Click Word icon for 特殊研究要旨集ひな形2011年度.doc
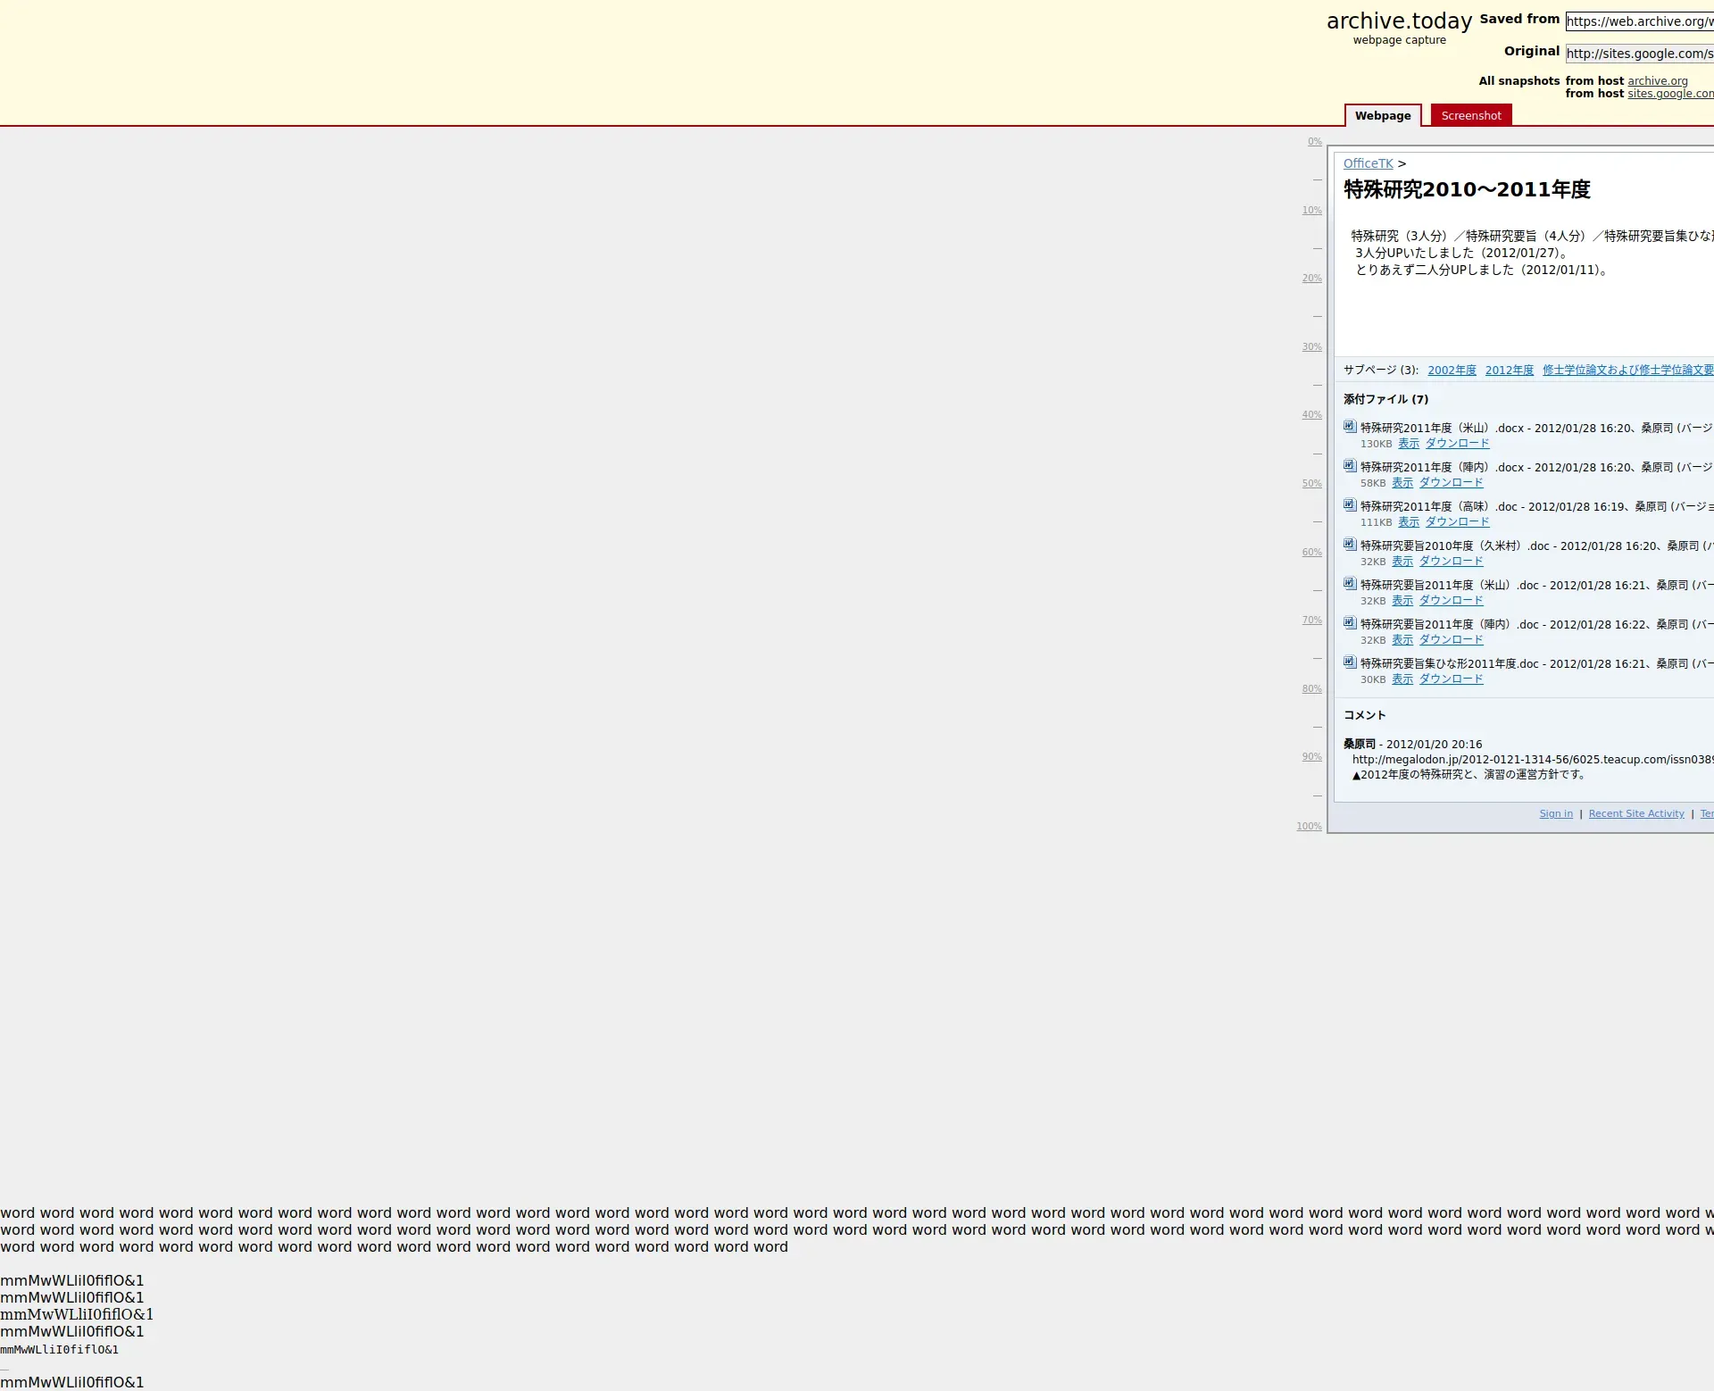Viewport: 1714px width, 1391px height. click(x=1350, y=662)
